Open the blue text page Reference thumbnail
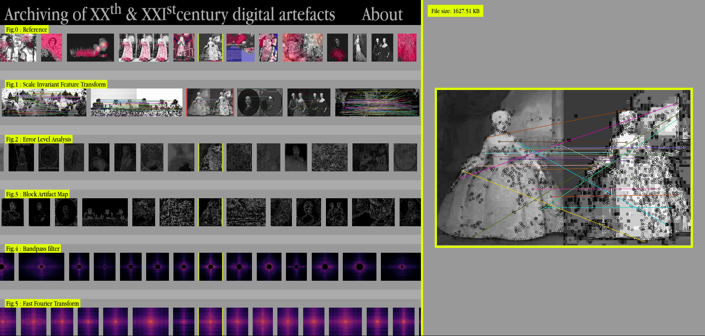Image resolution: width=705 pixels, height=336 pixels. [240, 47]
